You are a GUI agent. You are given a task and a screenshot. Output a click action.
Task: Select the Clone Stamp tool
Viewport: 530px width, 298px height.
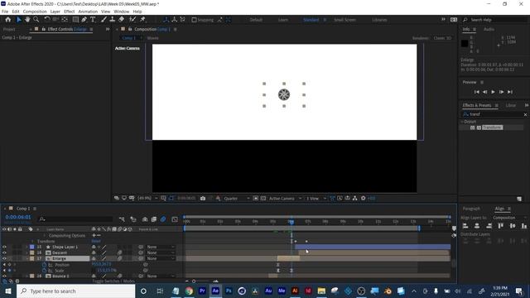click(x=113, y=20)
